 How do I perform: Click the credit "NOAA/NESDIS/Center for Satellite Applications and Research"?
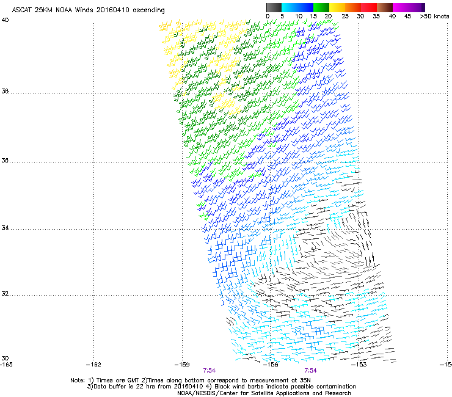click(x=264, y=393)
